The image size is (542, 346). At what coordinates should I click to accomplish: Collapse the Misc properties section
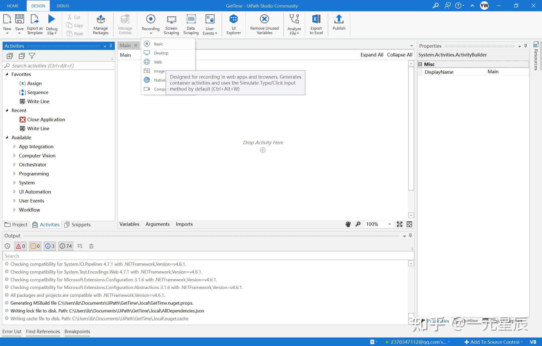click(420, 64)
